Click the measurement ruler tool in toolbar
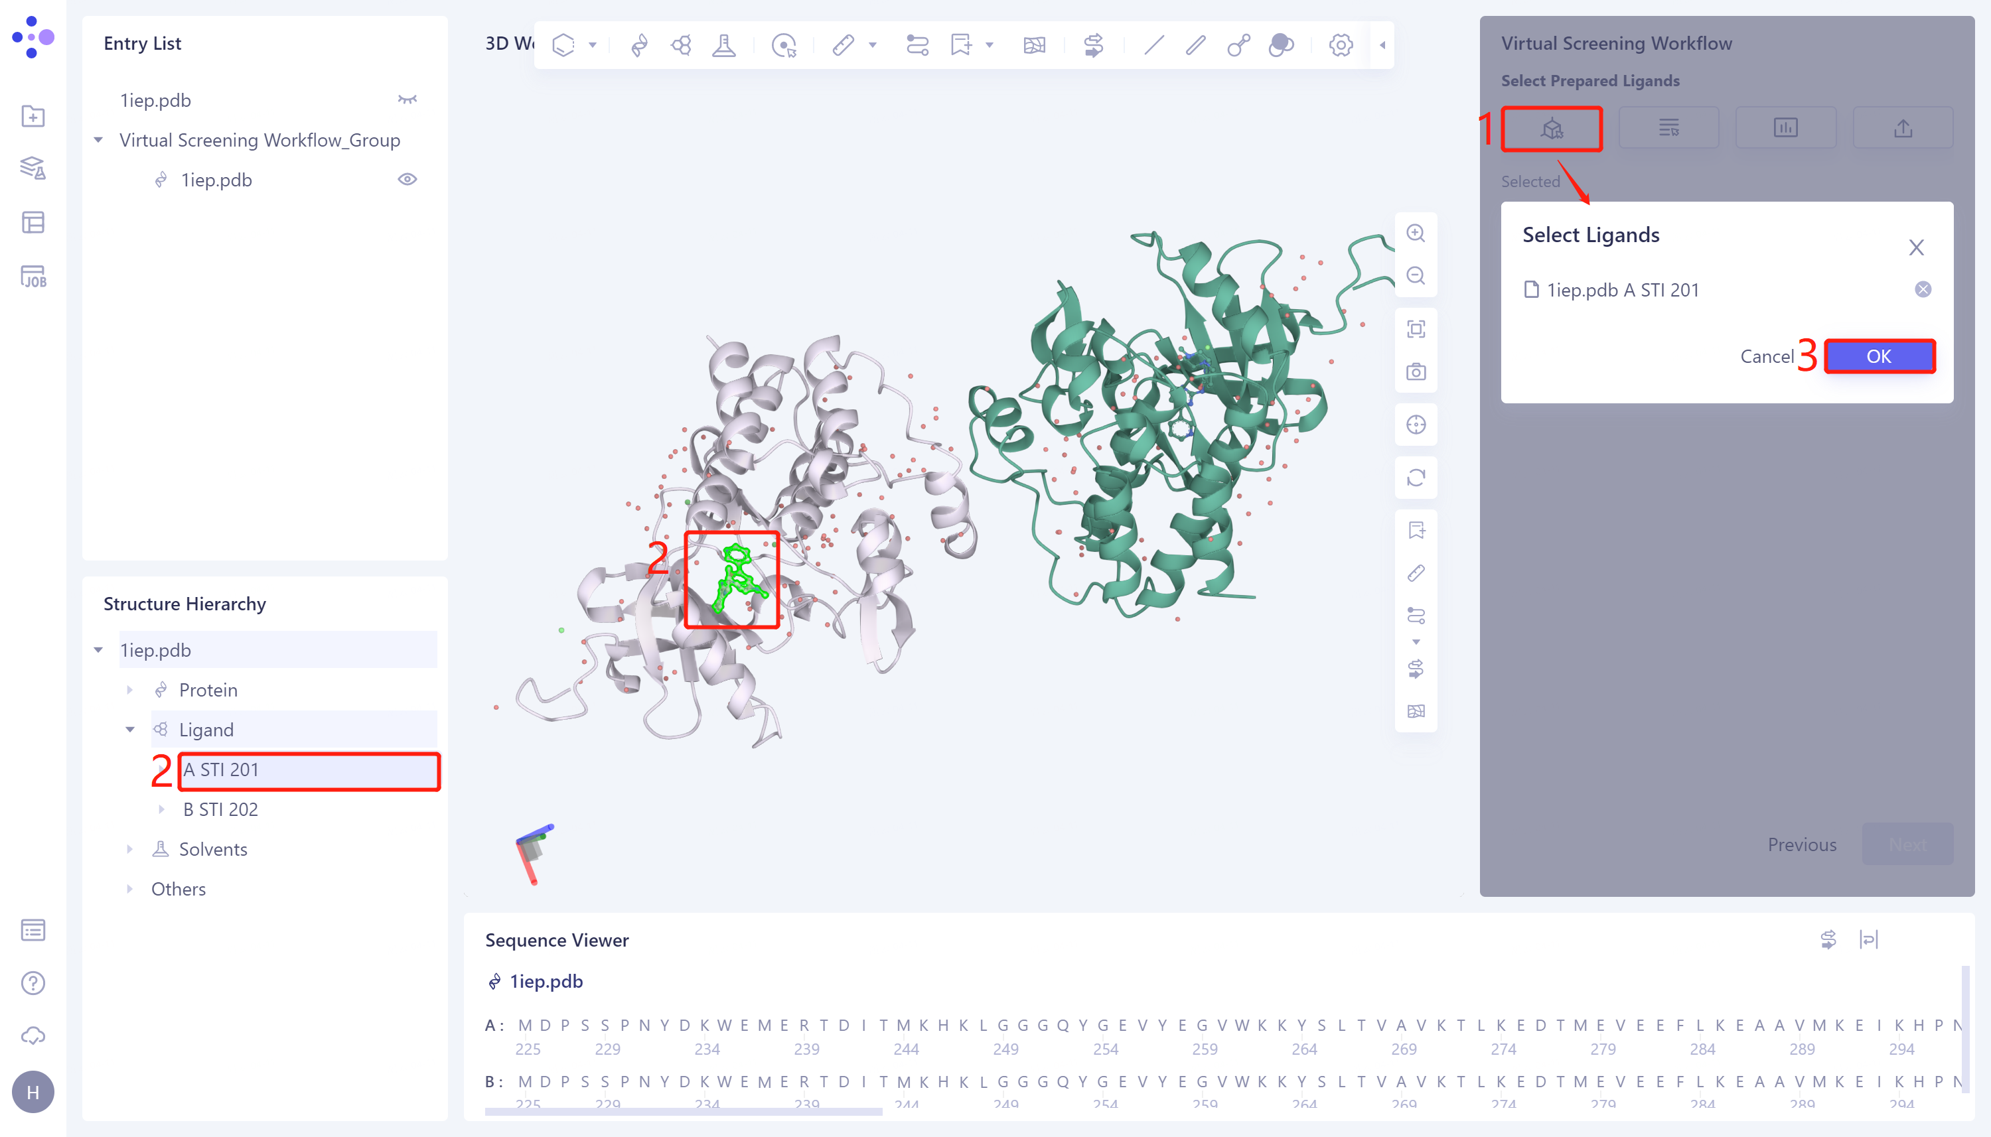Screen dimensions: 1991x1137 point(843,45)
